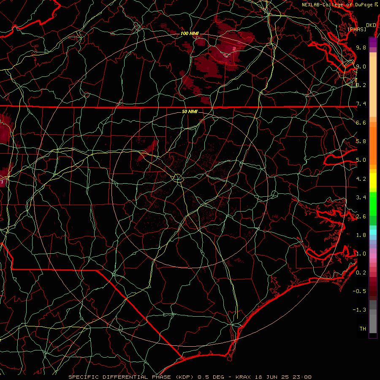Click the radar site circle at map center

tap(178, 178)
